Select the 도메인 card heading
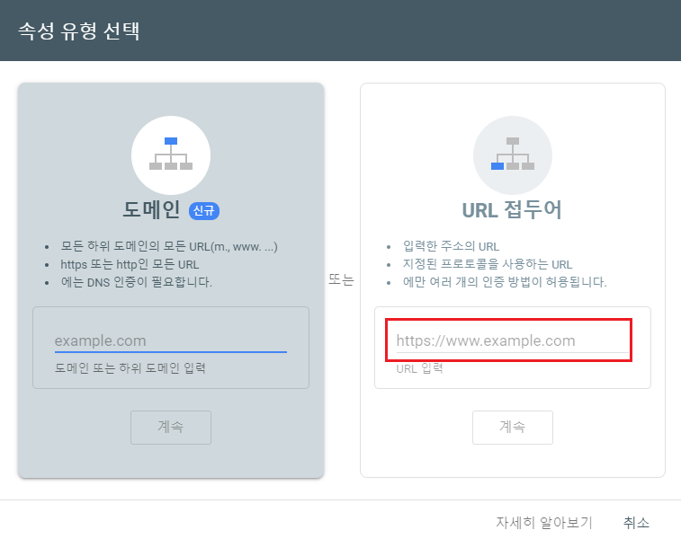Image resolution: width=681 pixels, height=539 pixels. pos(151,210)
